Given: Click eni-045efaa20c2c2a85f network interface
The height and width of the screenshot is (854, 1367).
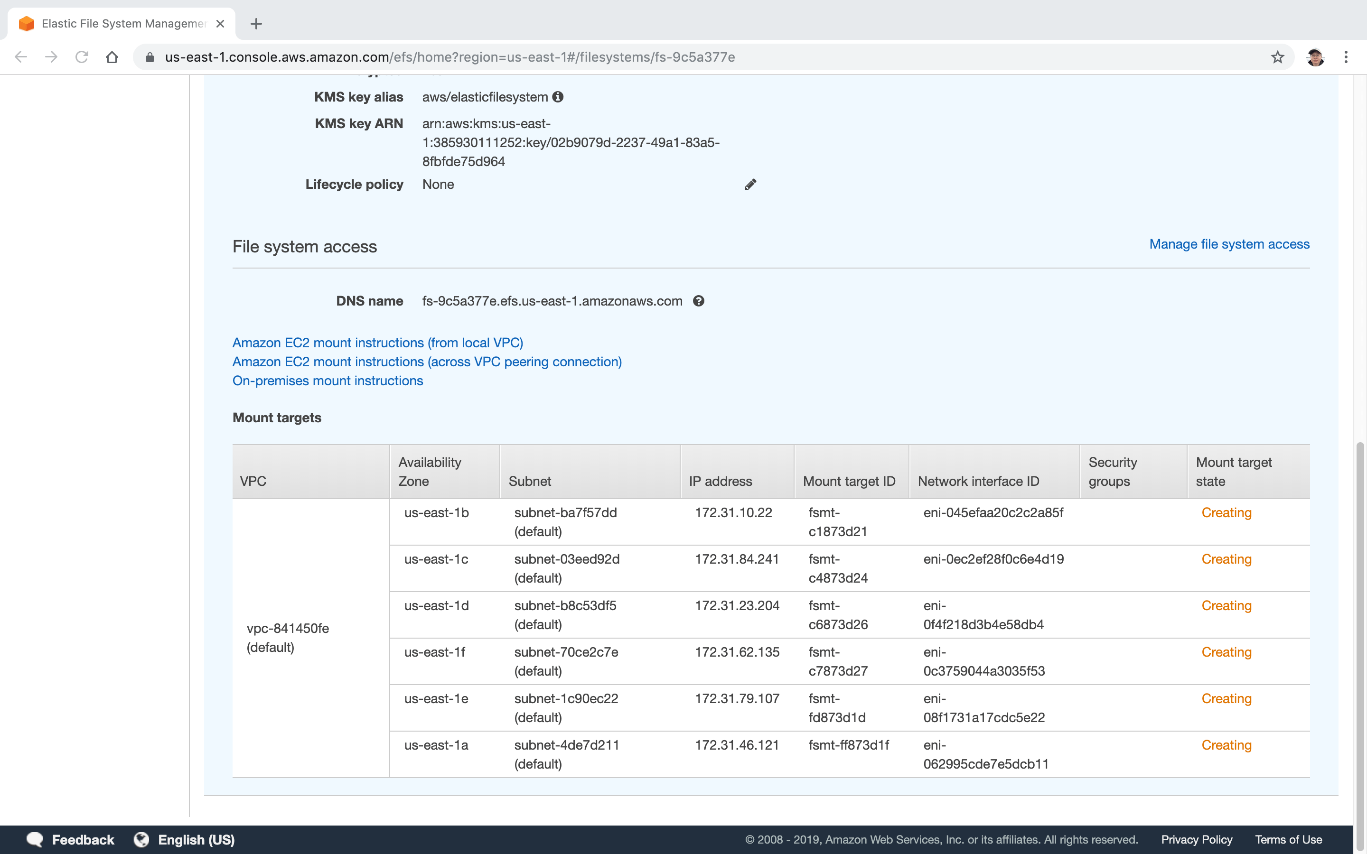Looking at the screenshot, I should tap(993, 512).
